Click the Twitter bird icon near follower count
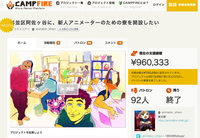 coord(138,136)
